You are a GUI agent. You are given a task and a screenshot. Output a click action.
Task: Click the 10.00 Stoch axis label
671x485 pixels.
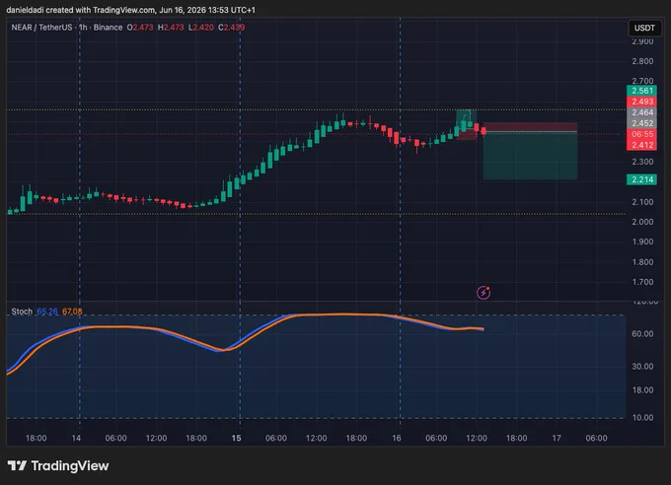642,417
